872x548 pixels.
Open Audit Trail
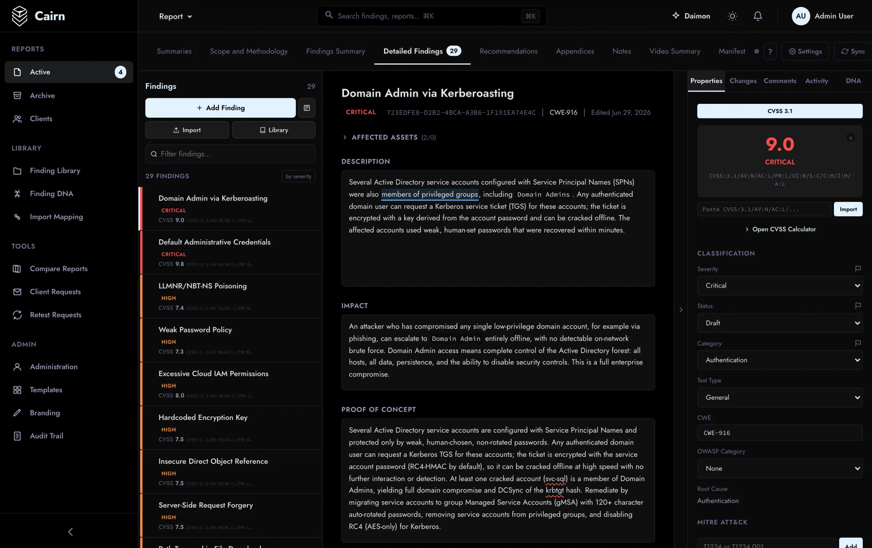[69, 436]
